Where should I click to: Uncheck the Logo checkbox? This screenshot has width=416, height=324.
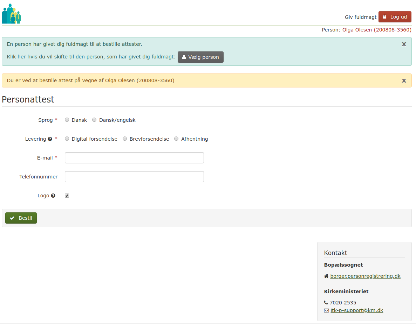coord(67,196)
